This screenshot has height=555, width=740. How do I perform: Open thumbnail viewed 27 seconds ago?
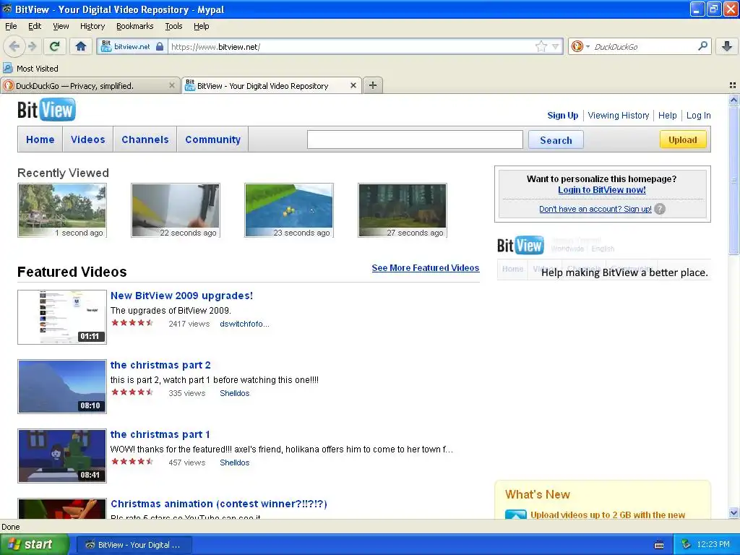click(402, 210)
